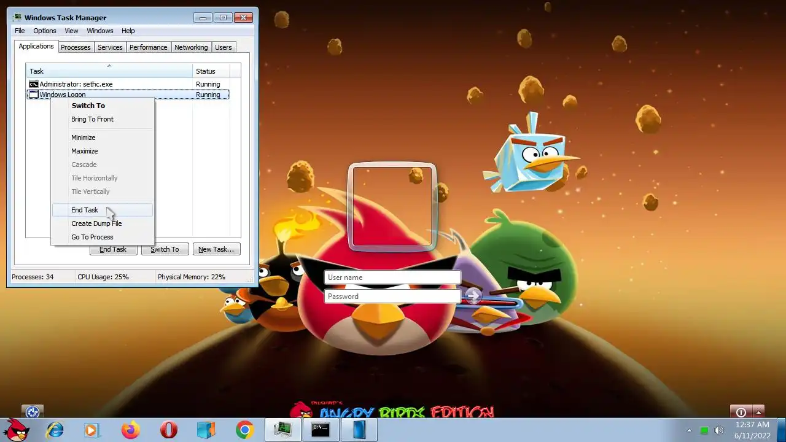Switch to the Processes tab
This screenshot has height=442, width=786.
tap(76, 47)
